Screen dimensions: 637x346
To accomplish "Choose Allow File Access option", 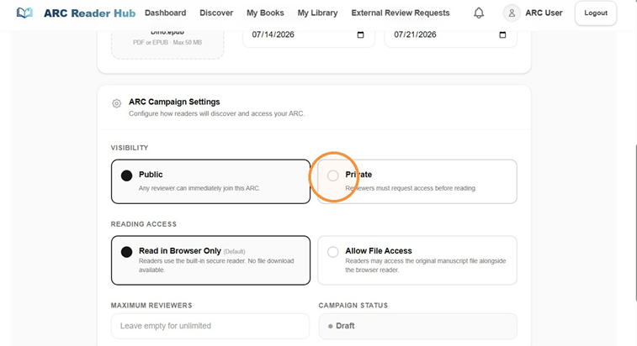I will (x=417, y=260).
